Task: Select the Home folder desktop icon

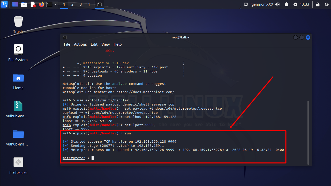Action: 18,81
